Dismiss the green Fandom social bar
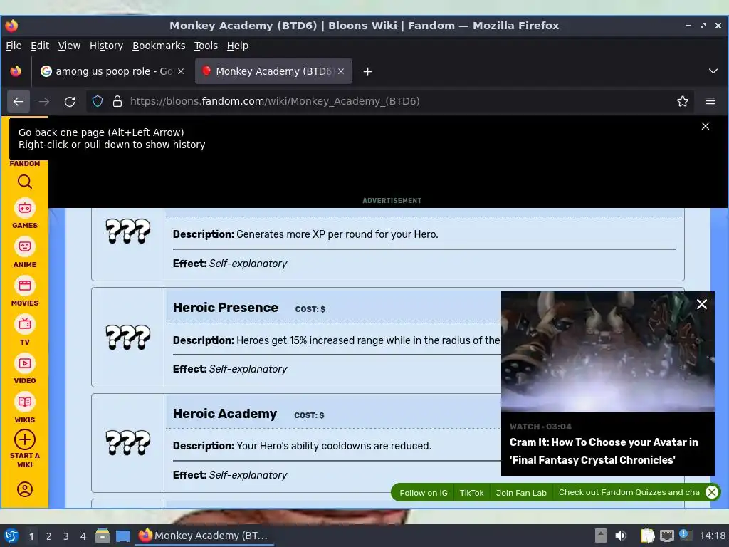Screen dimensions: 729x547 712,492
